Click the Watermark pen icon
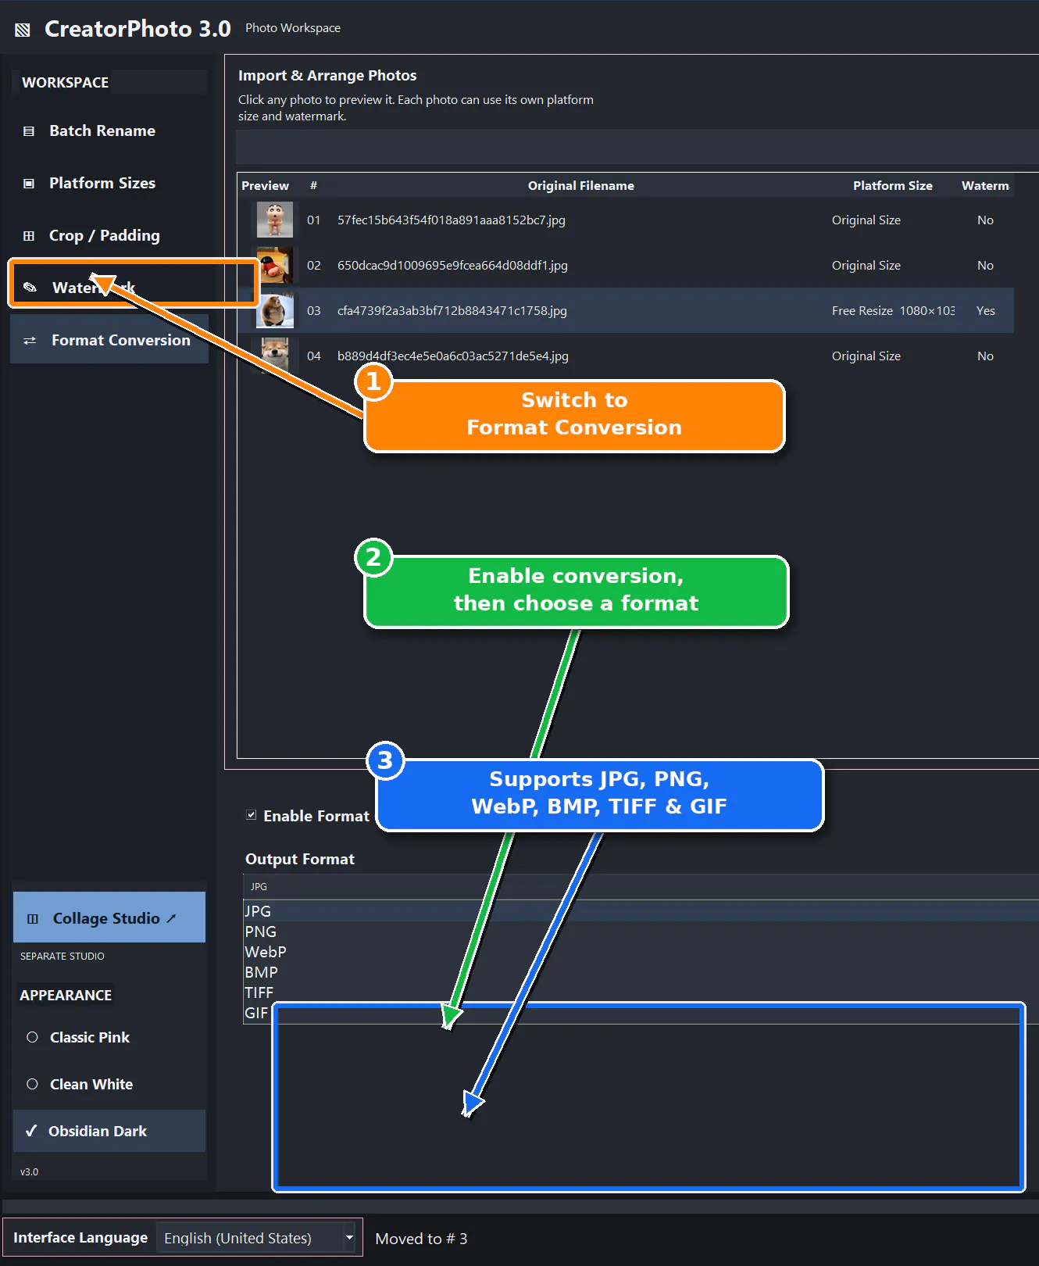Image resolution: width=1039 pixels, height=1266 pixels. (30, 288)
